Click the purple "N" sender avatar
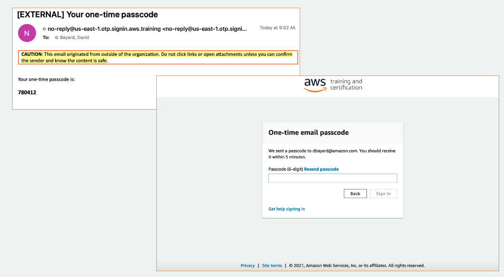 pos(26,33)
